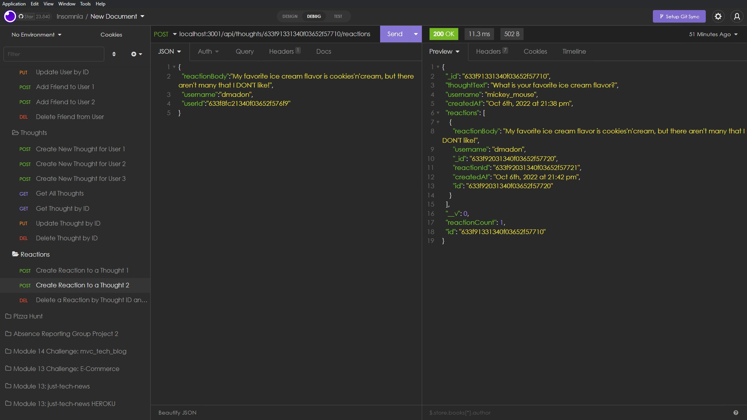Select Add Friend to User 2 request
This screenshot has width=747, height=420.
point(75,102)
